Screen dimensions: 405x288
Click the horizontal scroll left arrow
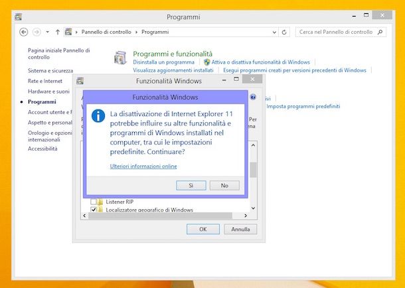[84, 216]
